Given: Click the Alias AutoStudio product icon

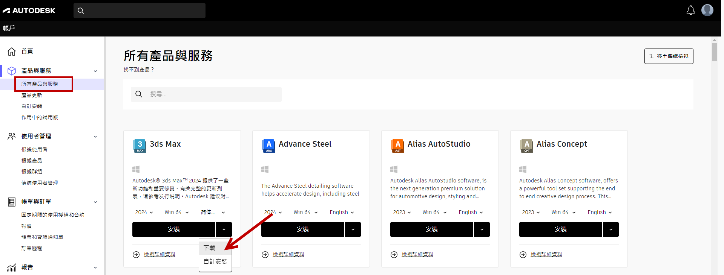Looking at the screenshot, I should tap(397, 146).
